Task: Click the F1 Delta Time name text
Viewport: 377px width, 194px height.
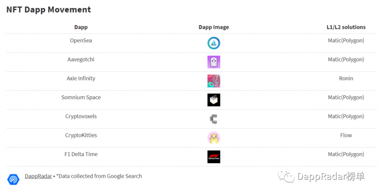Action: pos(81,154)
